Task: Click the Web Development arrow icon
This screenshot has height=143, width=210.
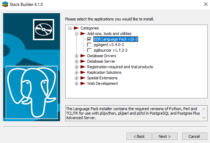Action: click(x=83, y=83)
